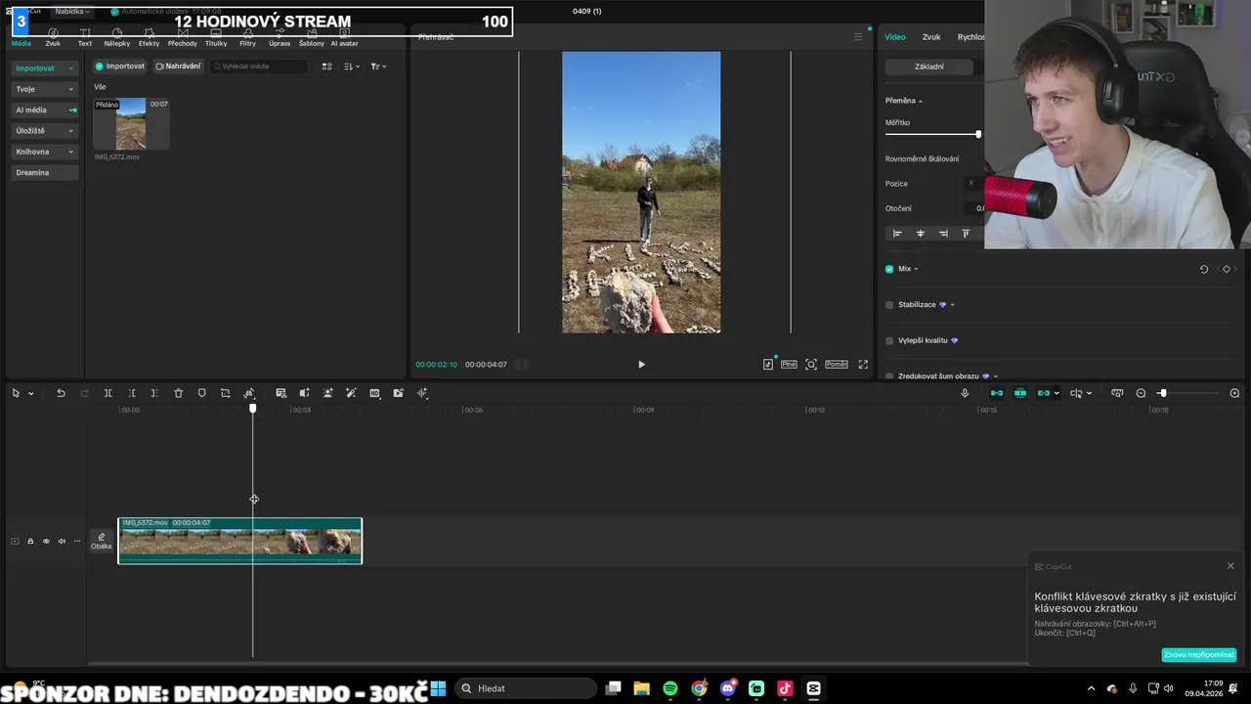Split the clip at playhead
The width and height of the screenshot is (1251, 704).
(108, 393)
